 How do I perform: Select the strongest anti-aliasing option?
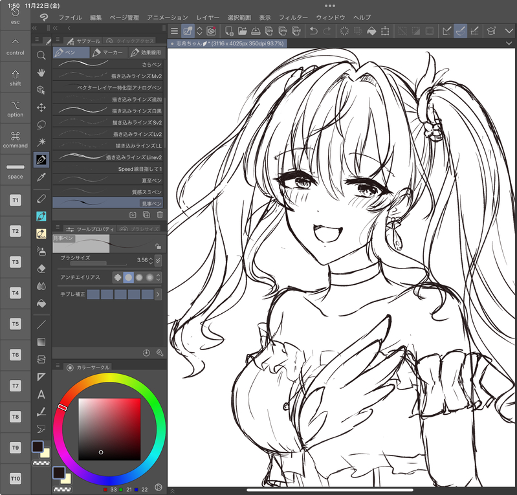coord(149,278)
